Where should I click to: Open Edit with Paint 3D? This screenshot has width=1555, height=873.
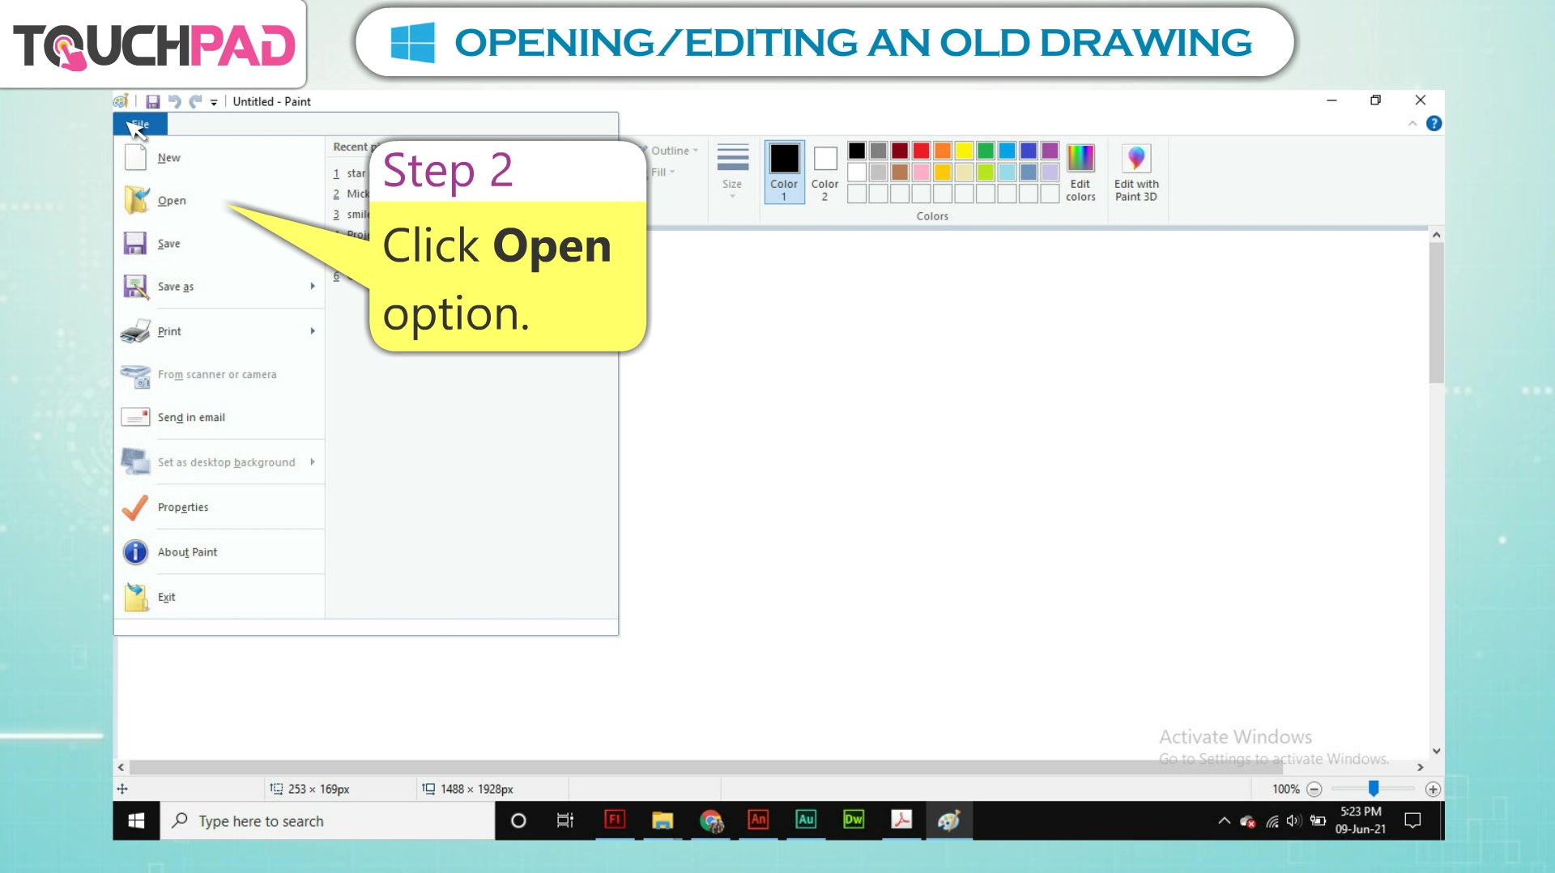click(1136, 172)
